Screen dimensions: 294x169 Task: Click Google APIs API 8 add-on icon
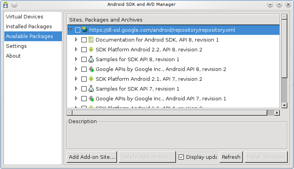pyautogui.click(x=91, y=69)
